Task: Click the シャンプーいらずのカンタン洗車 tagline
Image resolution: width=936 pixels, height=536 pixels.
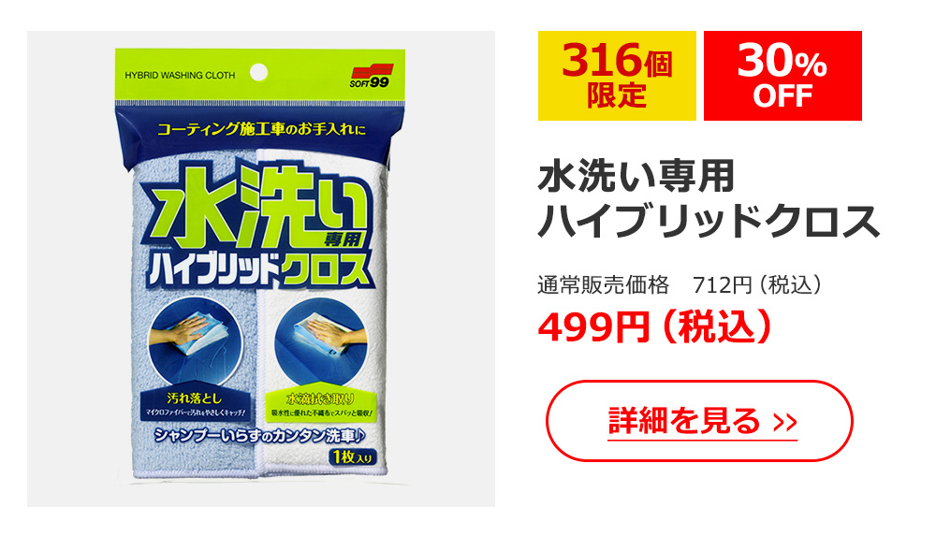Action: pos(259,435)
